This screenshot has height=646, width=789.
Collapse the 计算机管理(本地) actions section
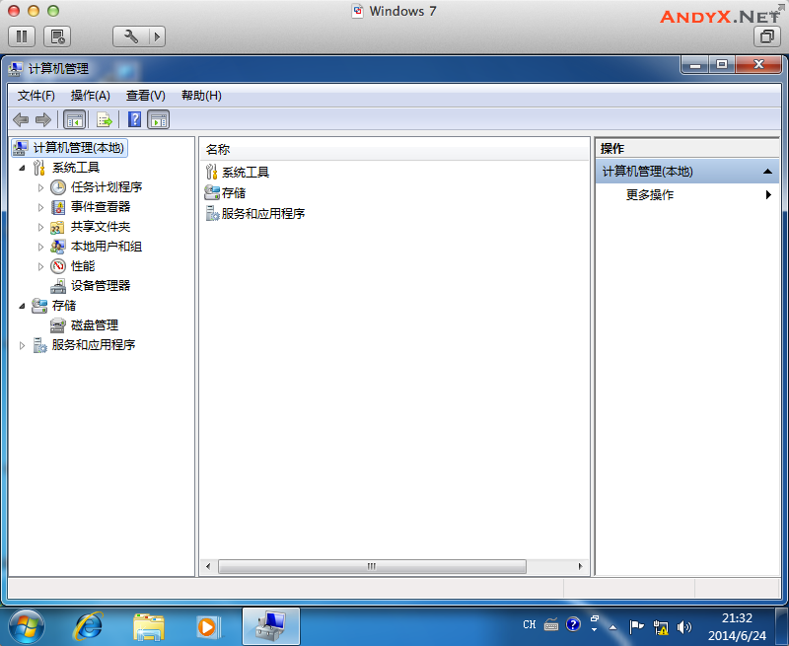(767, 172)
